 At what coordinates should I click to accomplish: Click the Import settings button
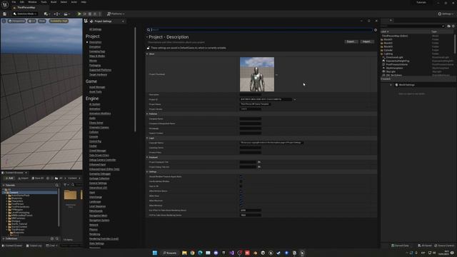coord(366,41)
